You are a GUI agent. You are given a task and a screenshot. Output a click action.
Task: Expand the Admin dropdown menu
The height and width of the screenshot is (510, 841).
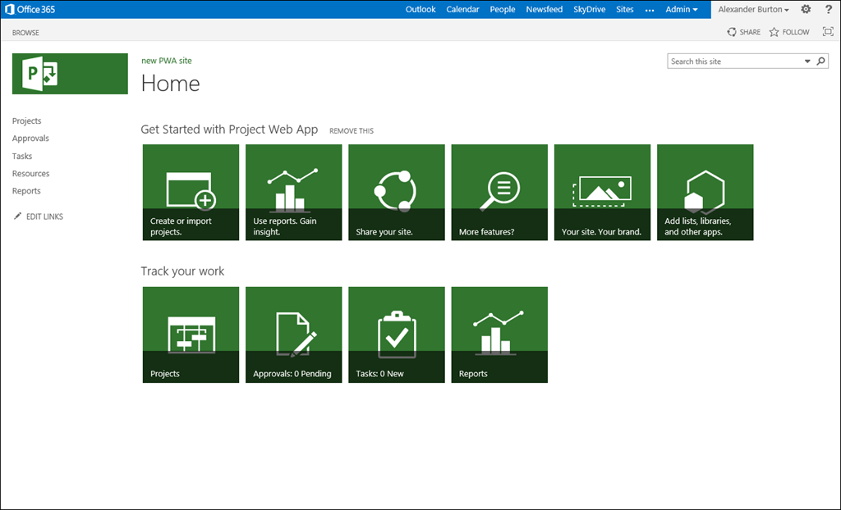click(682, 10)
